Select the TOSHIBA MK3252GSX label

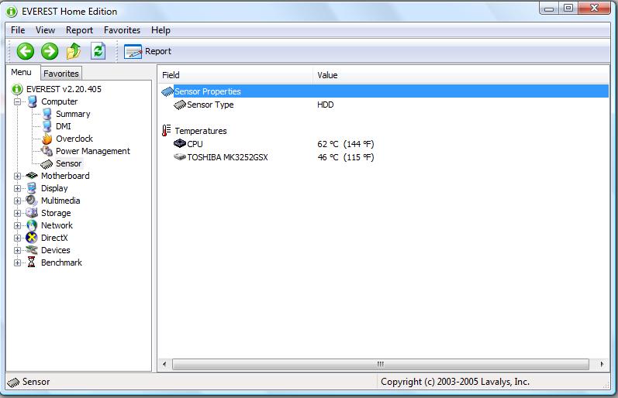227,157
